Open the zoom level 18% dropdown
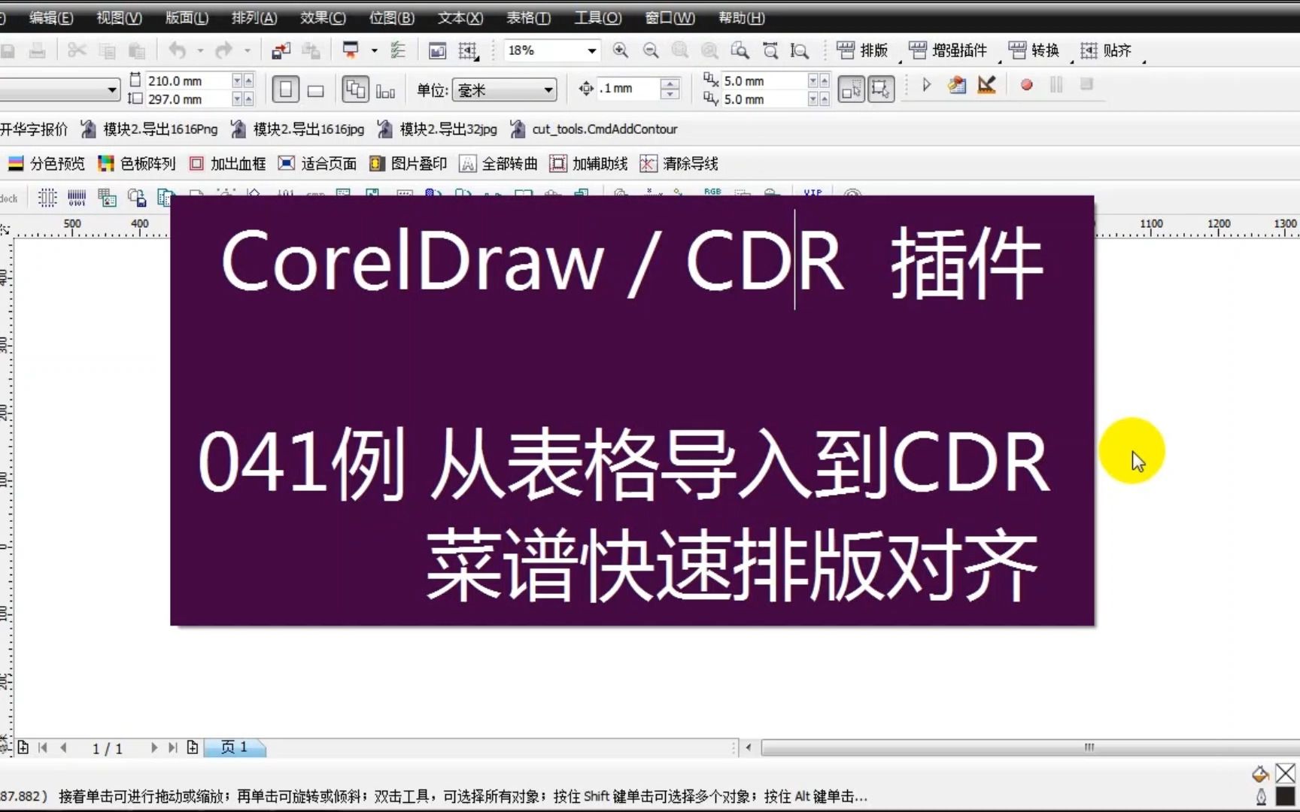 pos(592,50)
